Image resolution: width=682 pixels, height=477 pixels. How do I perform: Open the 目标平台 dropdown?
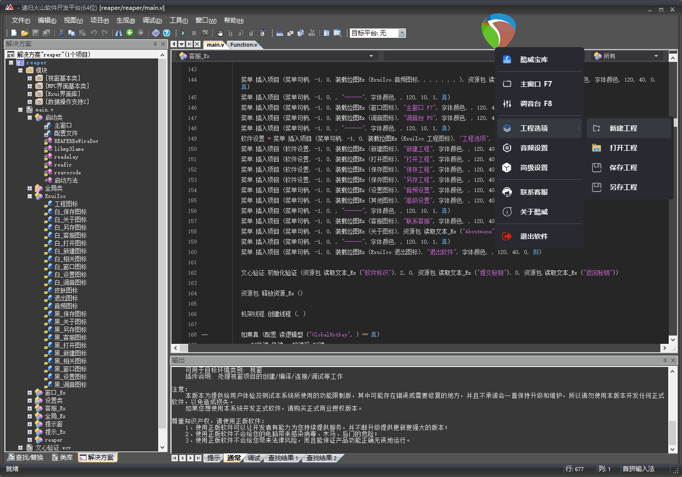pyautogui.click(x=402, y=33)
